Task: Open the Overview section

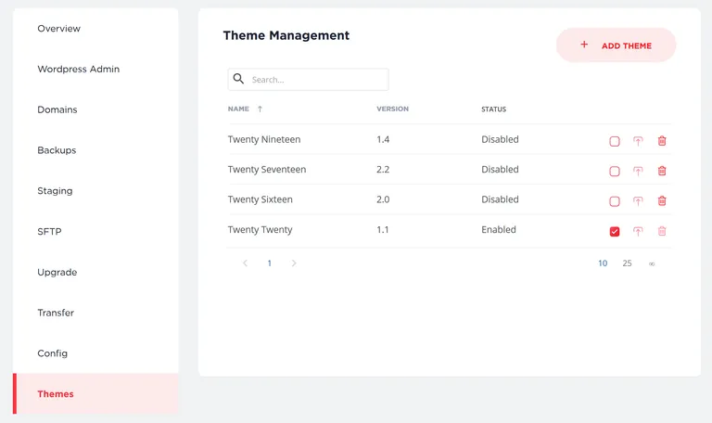Action: tap(59, 29)
